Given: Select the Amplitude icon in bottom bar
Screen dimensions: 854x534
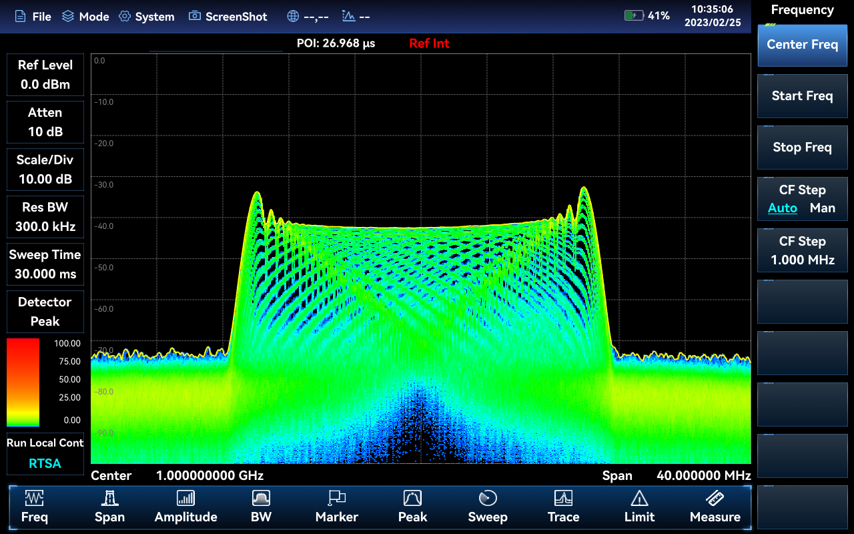Looking at the screenshot, I should pos(185,498).
